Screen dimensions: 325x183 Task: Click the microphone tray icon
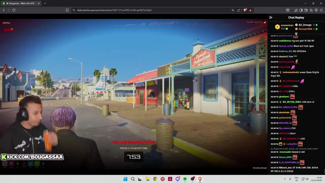tap(290, 179)
